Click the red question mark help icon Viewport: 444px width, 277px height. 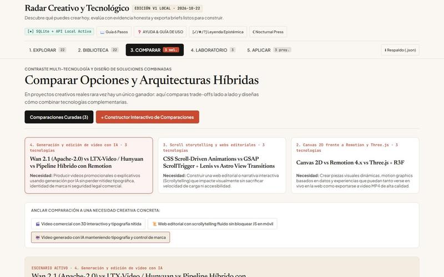(139, 32)
